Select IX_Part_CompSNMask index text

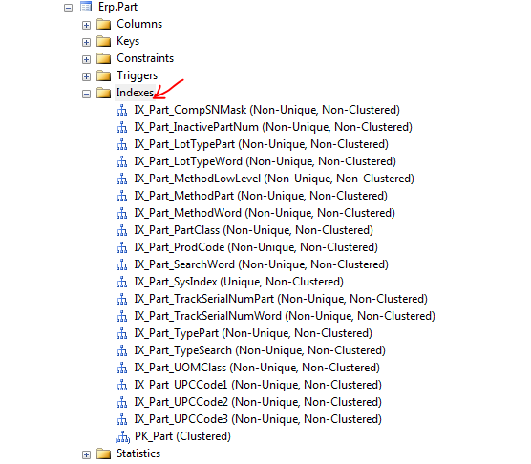tap(267, 111)
